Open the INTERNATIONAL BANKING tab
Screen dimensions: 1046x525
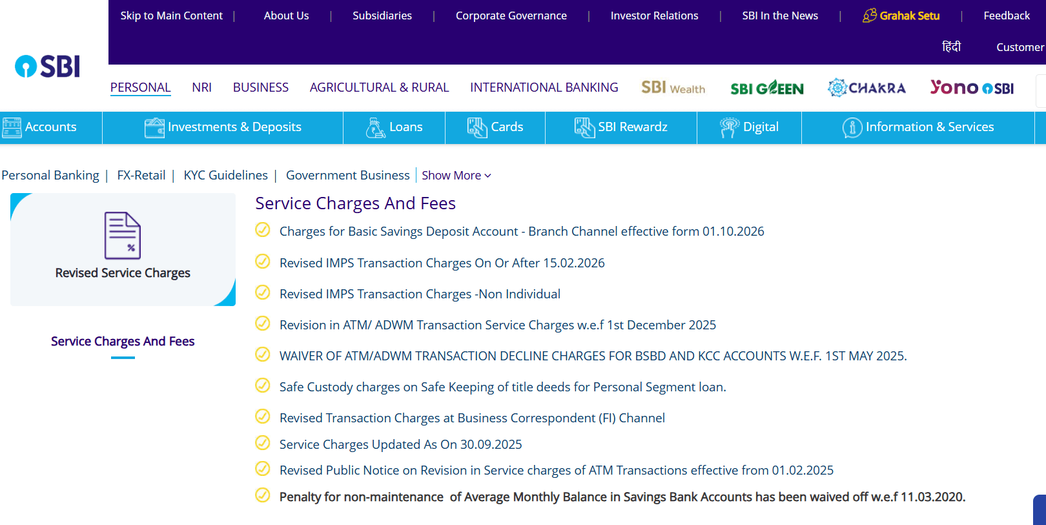(x=544, y=87)
